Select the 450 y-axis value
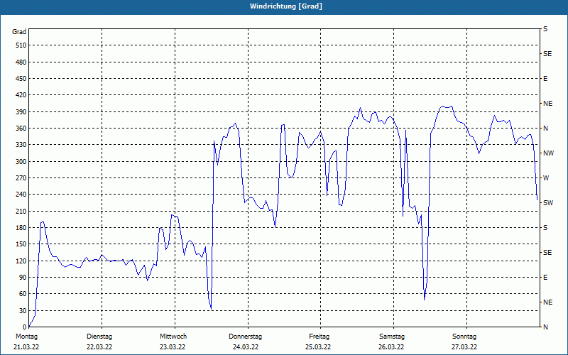 [x=21, y=79]
